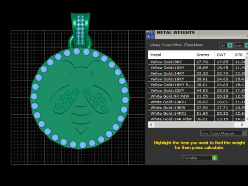
Task: Sort by the DWT column header
Action: click(224, 55)
